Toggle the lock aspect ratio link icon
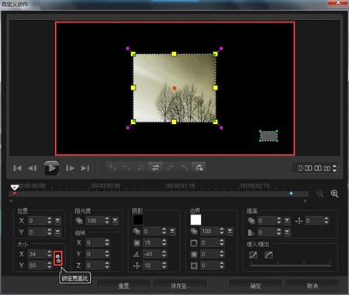Image resolution: width=349 pixels, height=295 pixels. pos(58,258)
